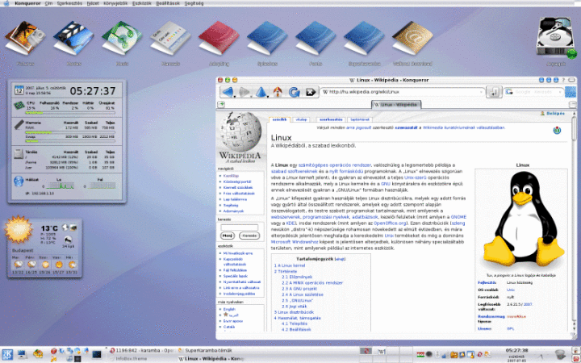Image resolution: width=581 pixels, height=363 pixels.
Task: Switch to the szerkesztés tab
Action: 331,119
